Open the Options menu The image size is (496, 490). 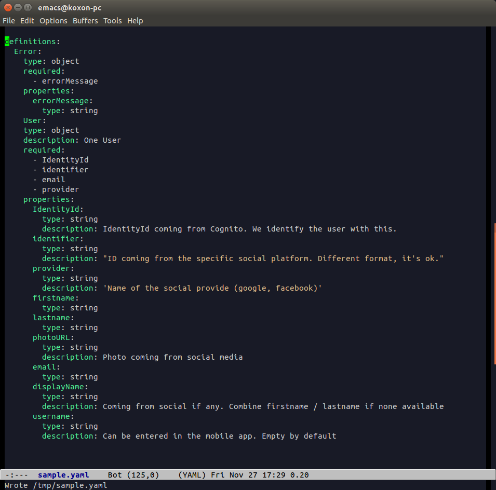pyautogui.click(x=53, y=21)
